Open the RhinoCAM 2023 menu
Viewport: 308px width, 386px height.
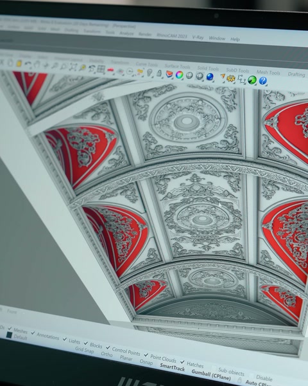[172, 35]
